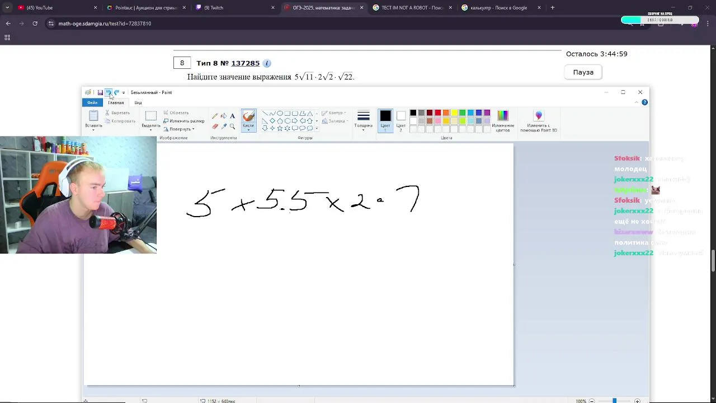716x403 pixels.
Task: Choose the diamond shape in Shapes gallery
Action: tap(272, 121)
